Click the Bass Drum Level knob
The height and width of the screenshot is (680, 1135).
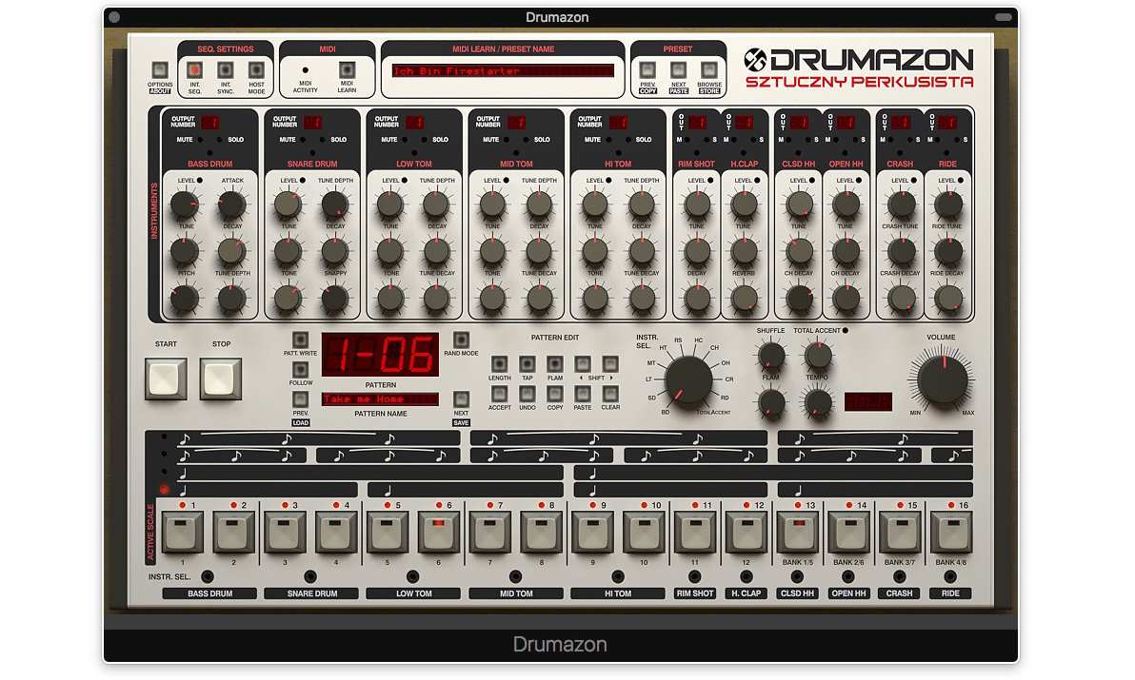pos(186,205)
